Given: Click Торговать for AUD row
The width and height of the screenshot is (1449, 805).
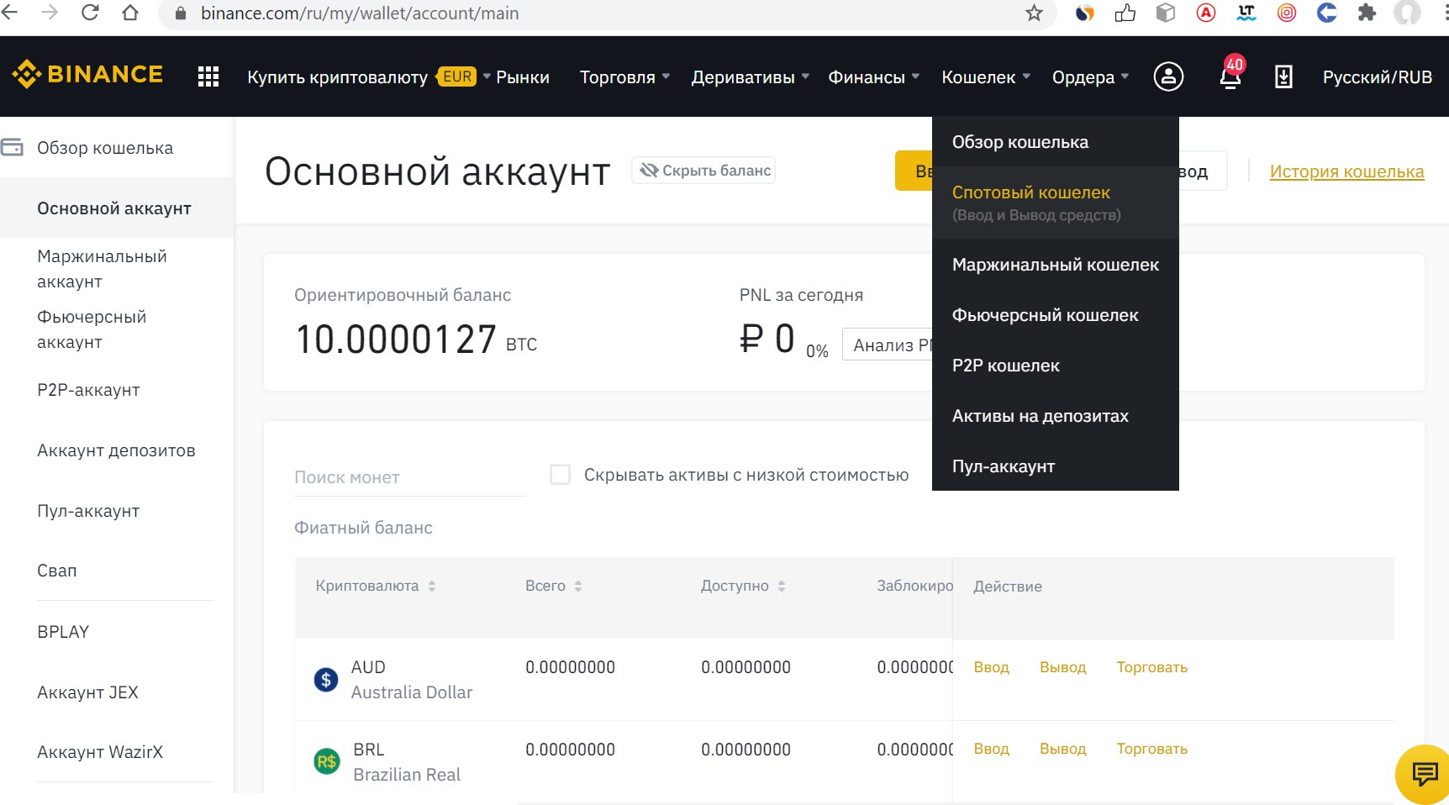Looking at the screenshot, I should [1151, 667].
